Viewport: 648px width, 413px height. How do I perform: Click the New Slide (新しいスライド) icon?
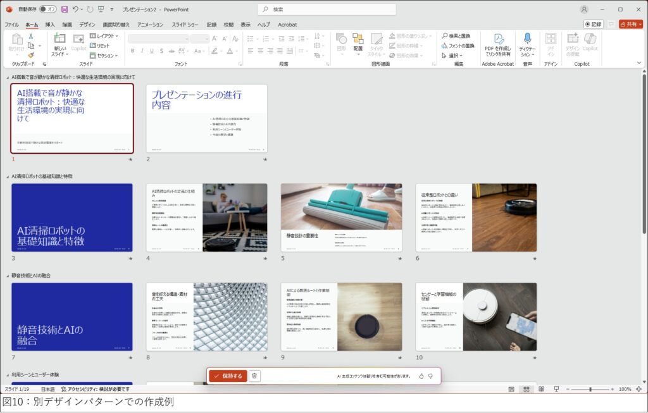click(59, 39)
